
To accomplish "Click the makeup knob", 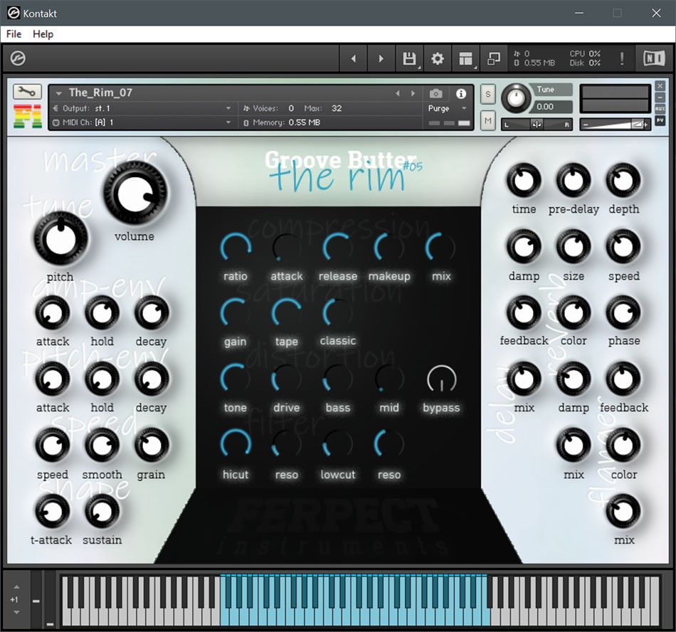I will (389, 248).
